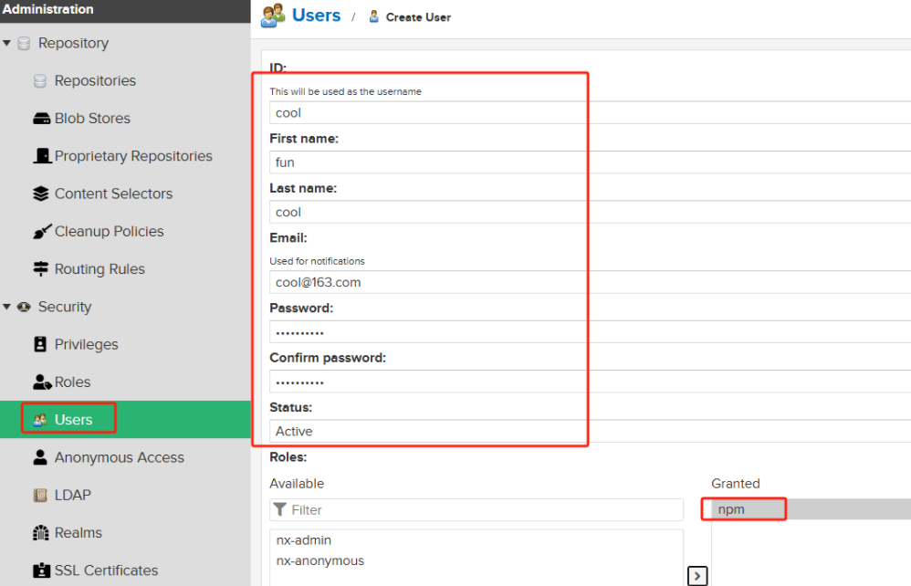Click the Users people icon in sidebar
Screen dimensions: 911x586
pos(40,419)
